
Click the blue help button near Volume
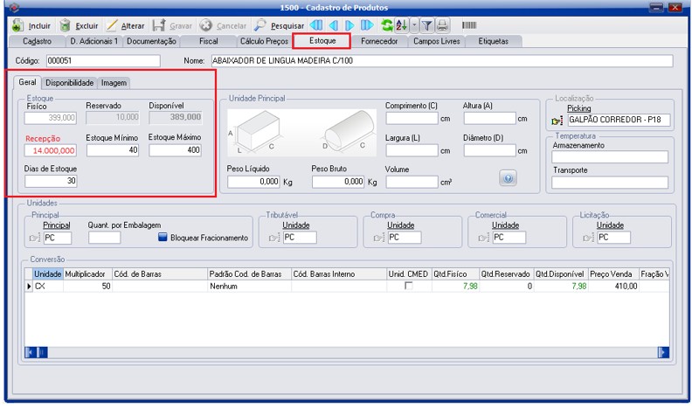pyautogui.click(x=508, y=177)
